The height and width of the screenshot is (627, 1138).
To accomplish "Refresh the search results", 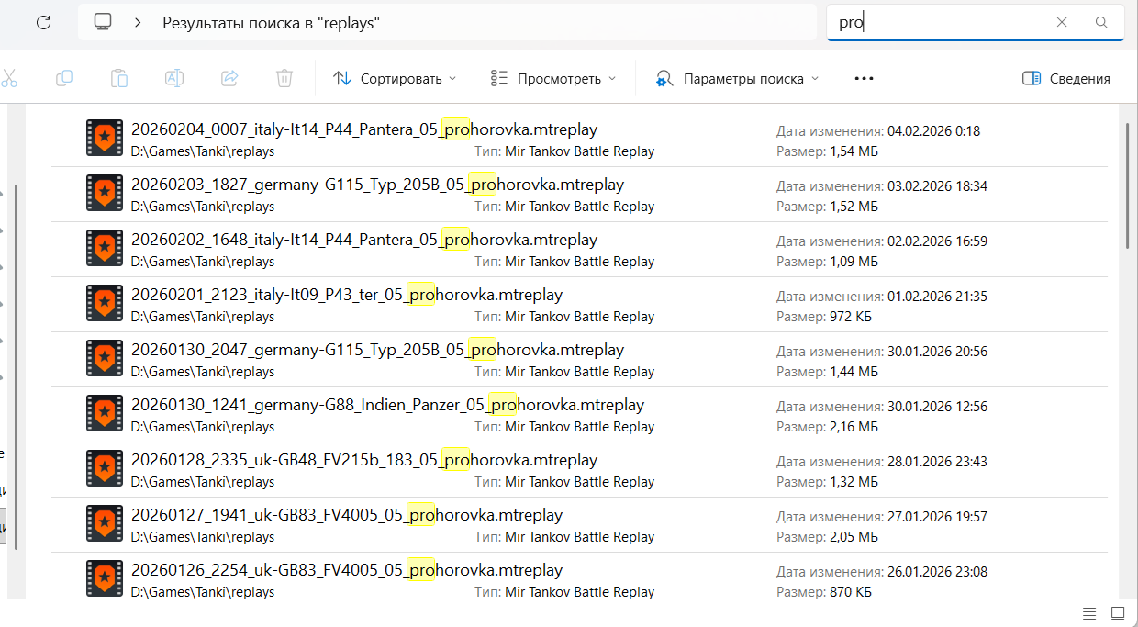I will pos(43,23).
